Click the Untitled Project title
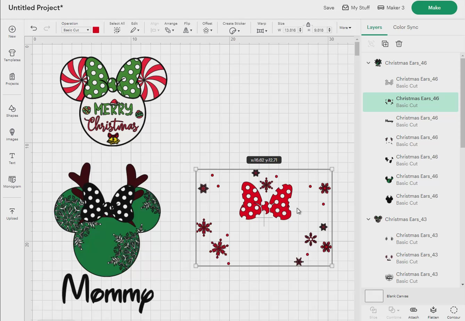The height and width of the screenshot is (321, 465). [x=35, y=8]
